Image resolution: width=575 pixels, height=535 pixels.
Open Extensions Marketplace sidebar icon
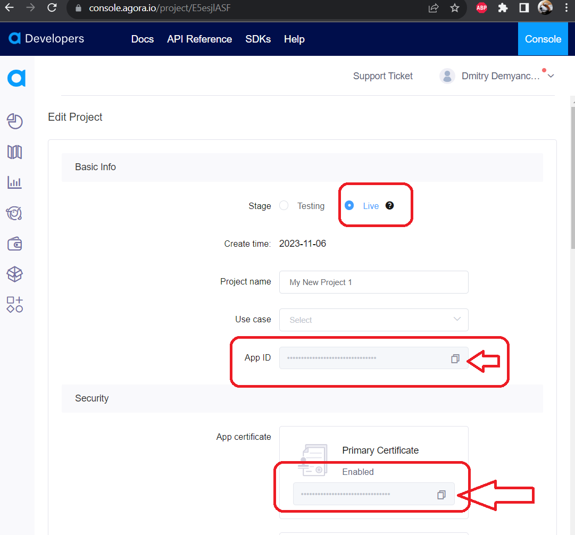[x=14, y=304]
